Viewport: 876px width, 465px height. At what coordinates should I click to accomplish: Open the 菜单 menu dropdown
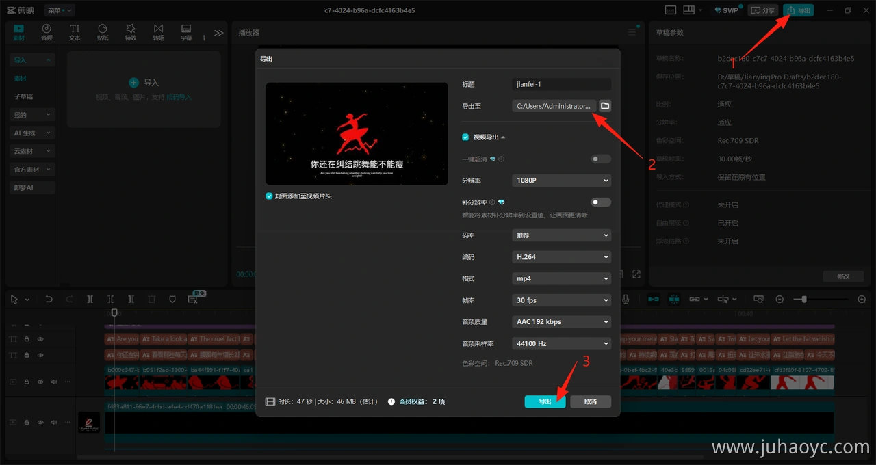pyautogui.click(x=60, y=10)
